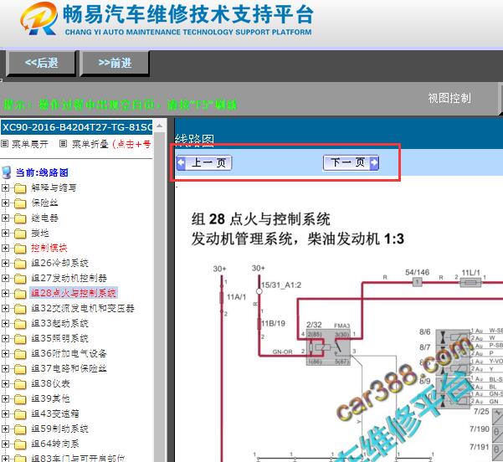The width and height of the screenshot is (503, 462).
Task: Click the <<后退 back button
Action: point(41,63)
